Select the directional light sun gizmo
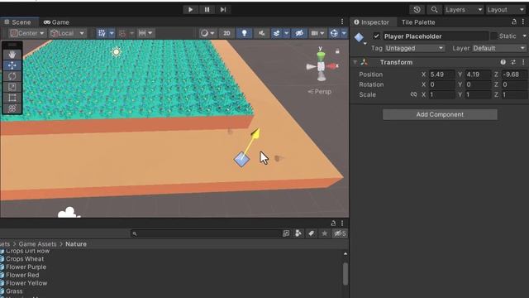The width and height of the screenshot is (529, 298). coord(117,52)
